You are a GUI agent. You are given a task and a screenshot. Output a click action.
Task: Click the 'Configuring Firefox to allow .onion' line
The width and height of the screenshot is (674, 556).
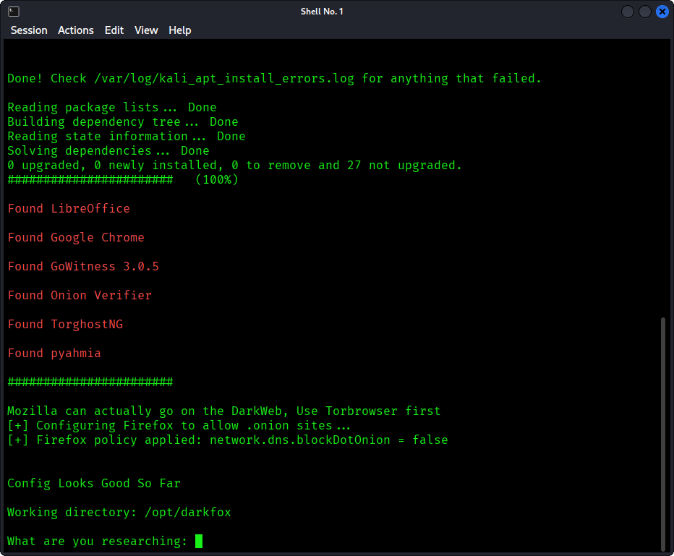[179, 426]
